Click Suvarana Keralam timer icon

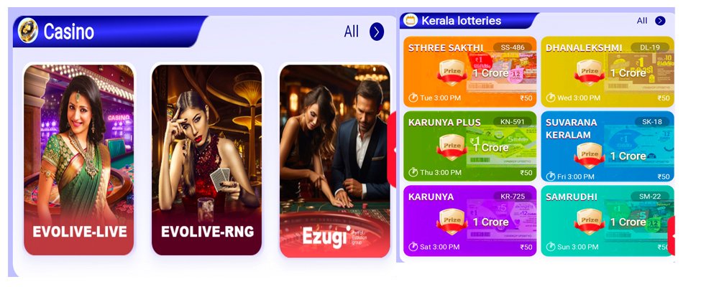pyautogui.click(x=551, y=177)
